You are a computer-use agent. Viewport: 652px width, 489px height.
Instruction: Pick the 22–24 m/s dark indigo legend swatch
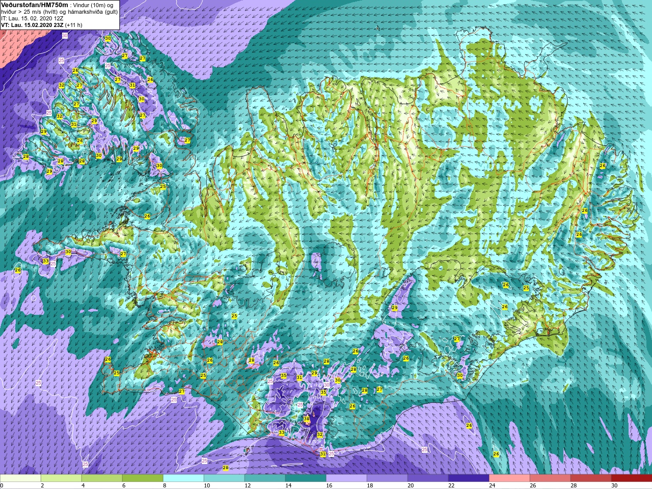pos(469,478)
